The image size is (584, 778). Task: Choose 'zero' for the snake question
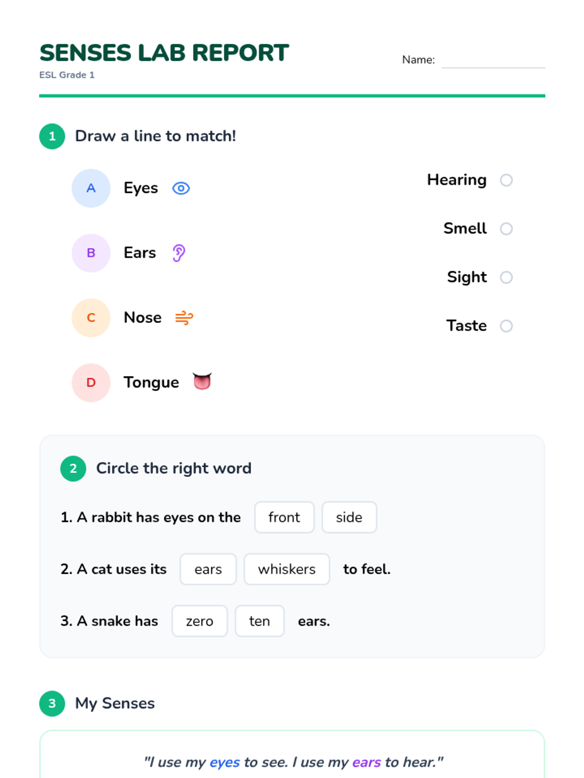(200, 621)
